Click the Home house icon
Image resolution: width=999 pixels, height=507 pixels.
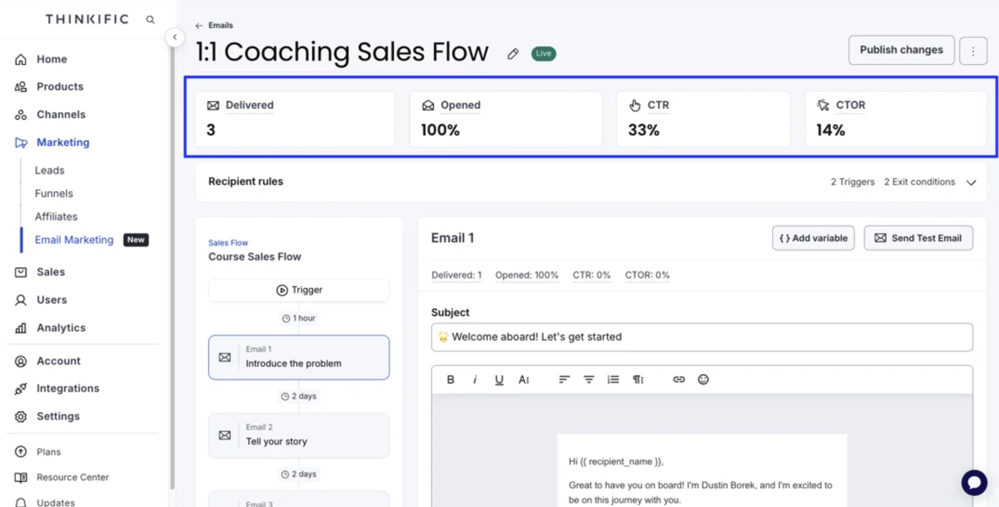pyautogui.click(x=20, y=59)
